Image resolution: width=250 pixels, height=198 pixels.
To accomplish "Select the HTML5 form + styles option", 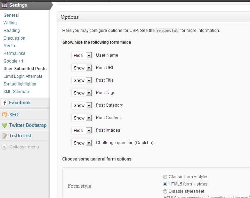I will click(165, 184).
